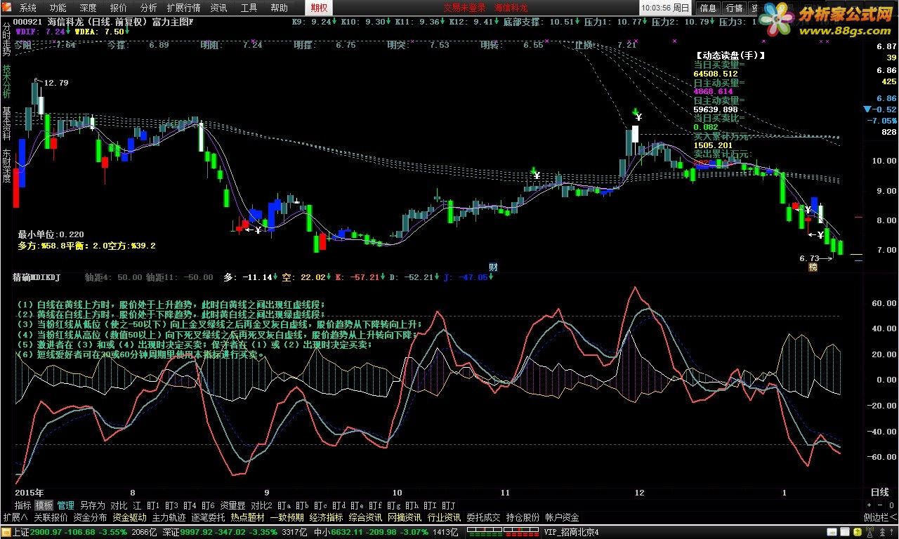Open the 资金分布 tab

(91, 518)
